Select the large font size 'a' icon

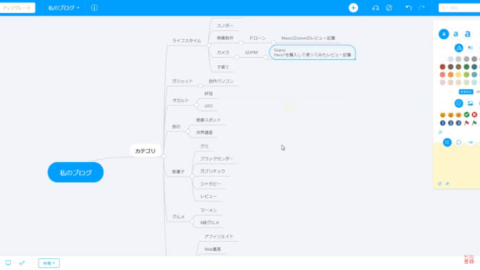point(468,34)
